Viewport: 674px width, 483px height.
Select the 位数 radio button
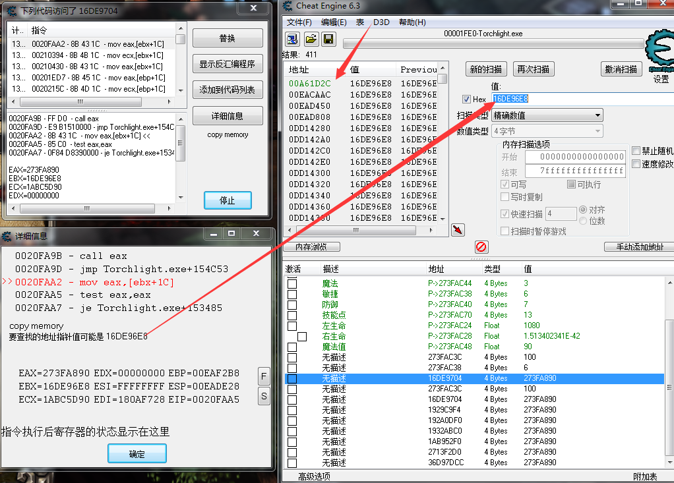point(583,221)
